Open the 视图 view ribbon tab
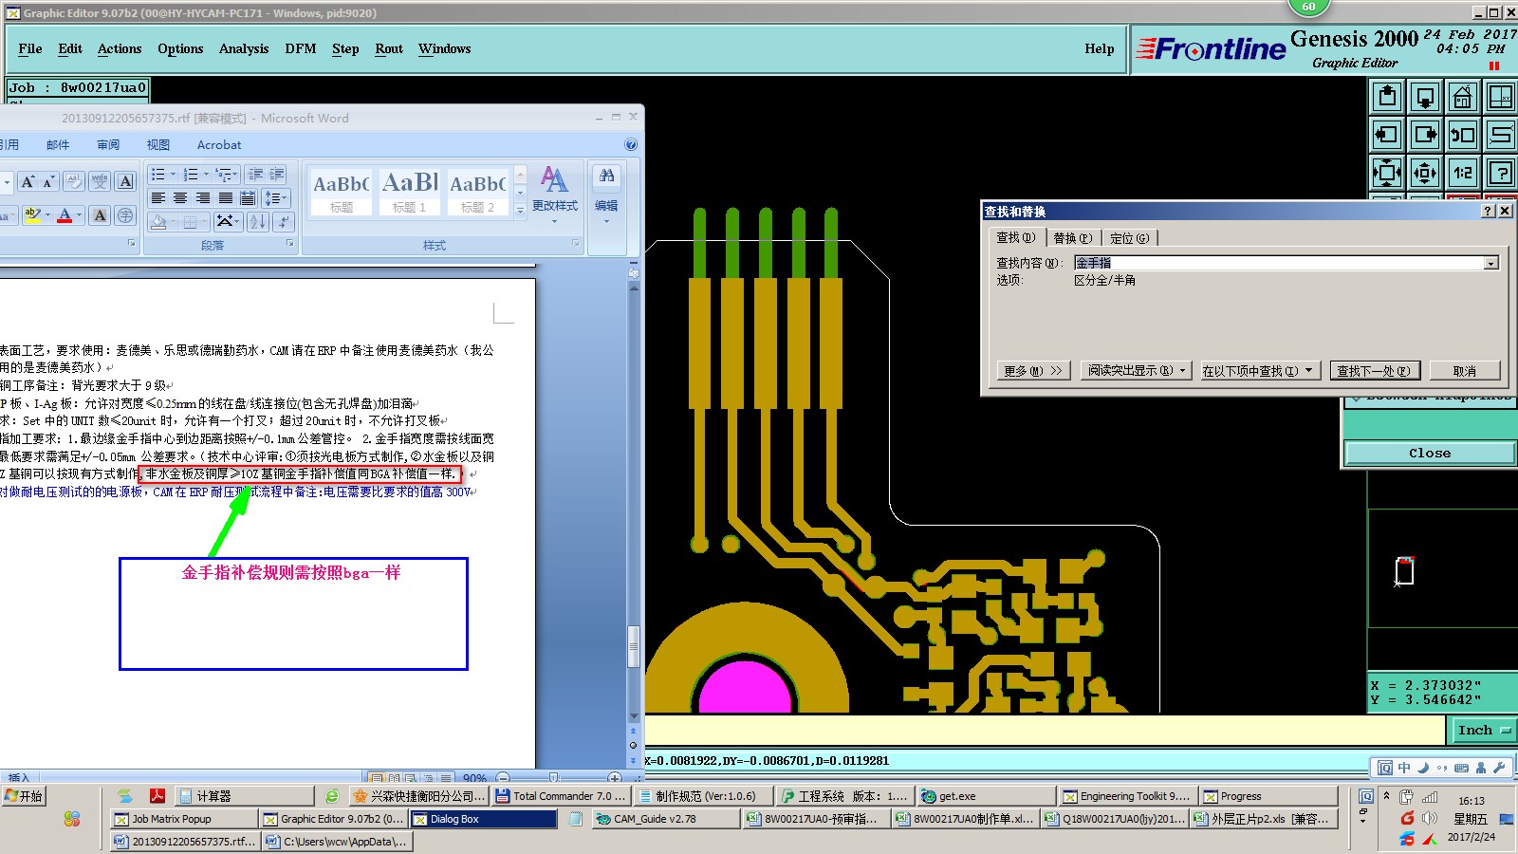This screenshot has width=1518, height=854. point(157,145)
